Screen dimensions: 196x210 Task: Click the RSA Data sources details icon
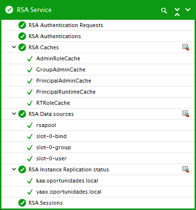pyautogui.click(x=186, y=114)
